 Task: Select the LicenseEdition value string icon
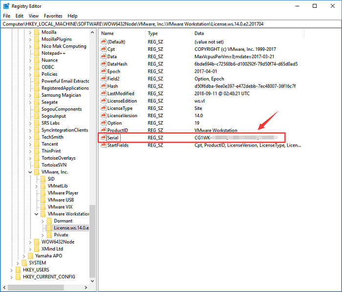tap(104, 101)
